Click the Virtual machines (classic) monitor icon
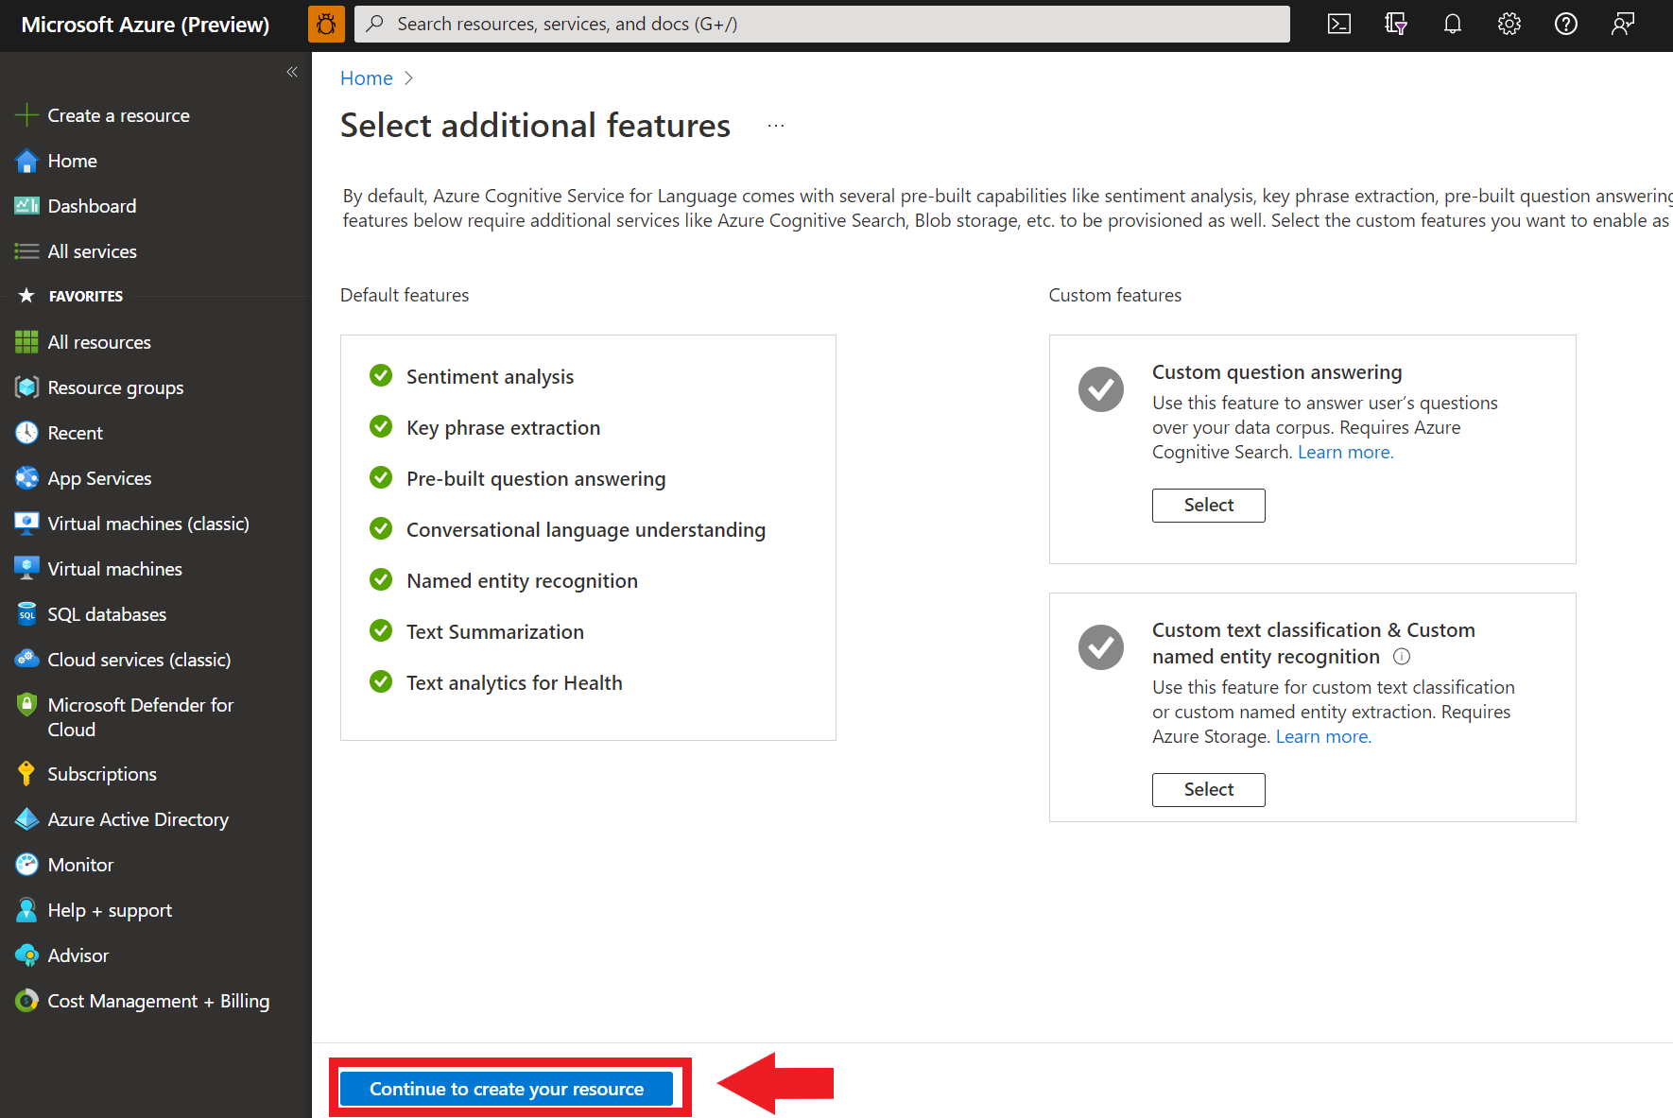 tap(26, 524)
